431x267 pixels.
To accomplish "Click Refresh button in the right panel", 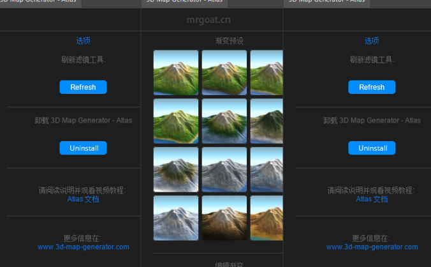I will (x=372, y=87).
